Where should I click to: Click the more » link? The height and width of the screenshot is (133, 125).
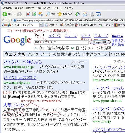point(117,36)
